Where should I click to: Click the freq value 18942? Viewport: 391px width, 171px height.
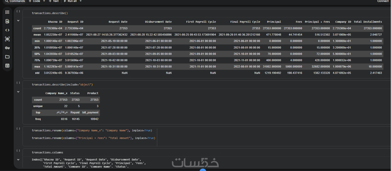pyautogui.click(x=94, y=119)
